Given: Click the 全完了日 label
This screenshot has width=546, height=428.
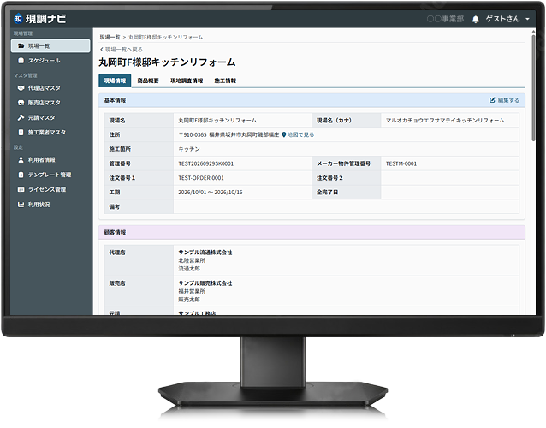Looking at the screenshot, I should (x=327, y=193).
